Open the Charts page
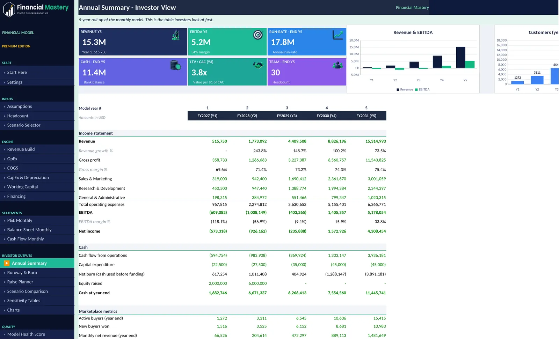 [x=37, y=310]
